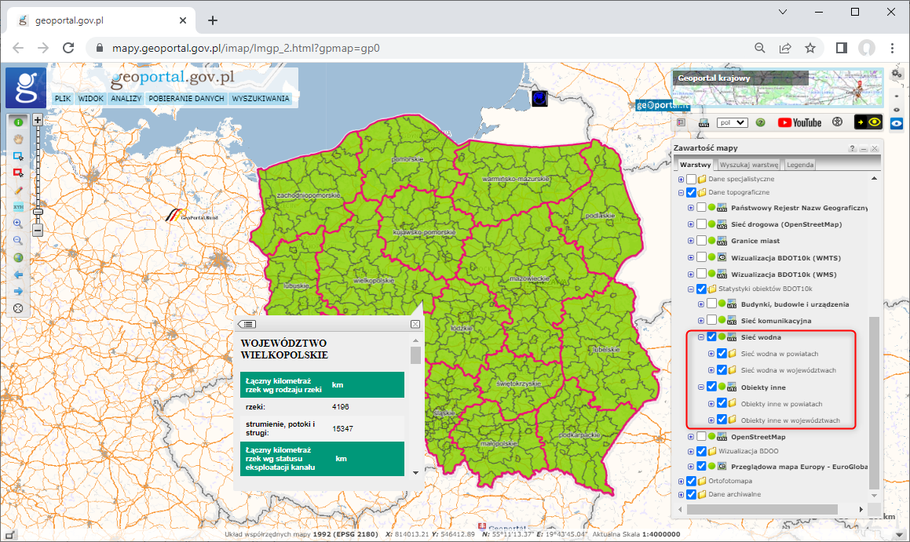Image resolution: width=910 pixels, height=542 pixels.
Task: Open the ANALIZY menu
Action: [126, 100]
